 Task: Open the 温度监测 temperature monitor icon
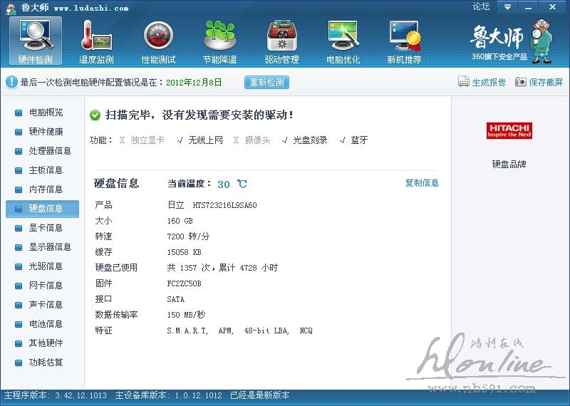[x=96, y=36]
